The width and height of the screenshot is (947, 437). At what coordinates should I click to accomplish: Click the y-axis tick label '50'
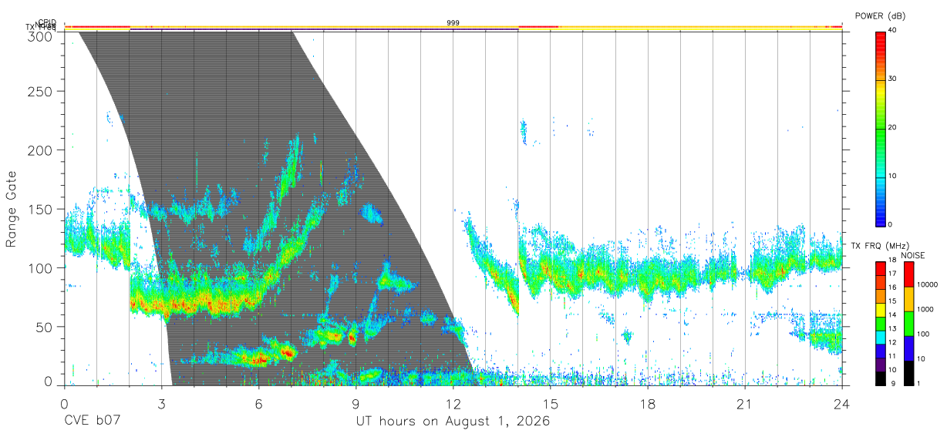click(x=44, y=326)
